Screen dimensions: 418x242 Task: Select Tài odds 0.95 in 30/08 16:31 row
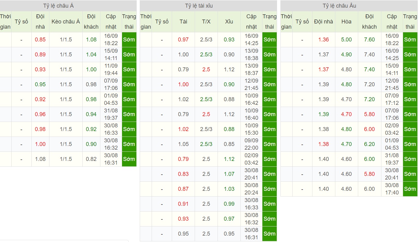click(x=183, y=234)
